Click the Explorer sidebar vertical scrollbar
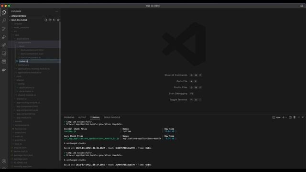Viewport: 306px width, 172px height. 60,91
